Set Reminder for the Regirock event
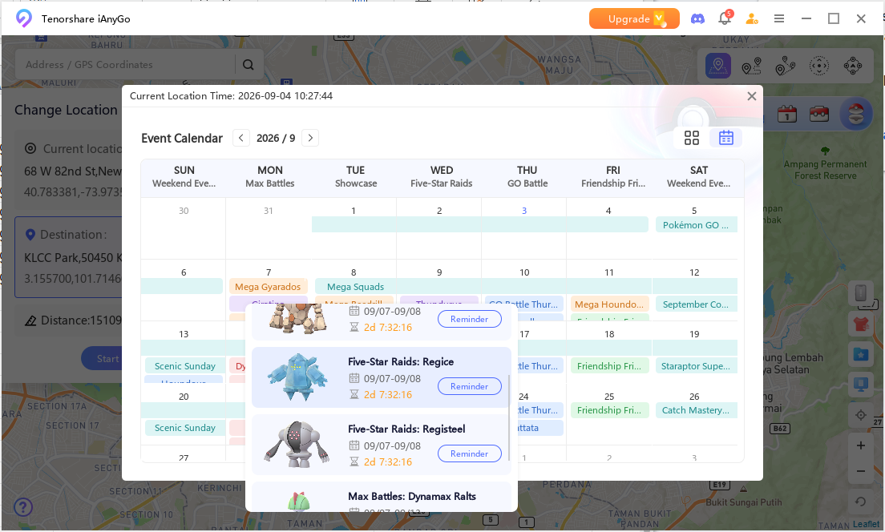The width and height of the screenshot is (885, 532). 469,319
